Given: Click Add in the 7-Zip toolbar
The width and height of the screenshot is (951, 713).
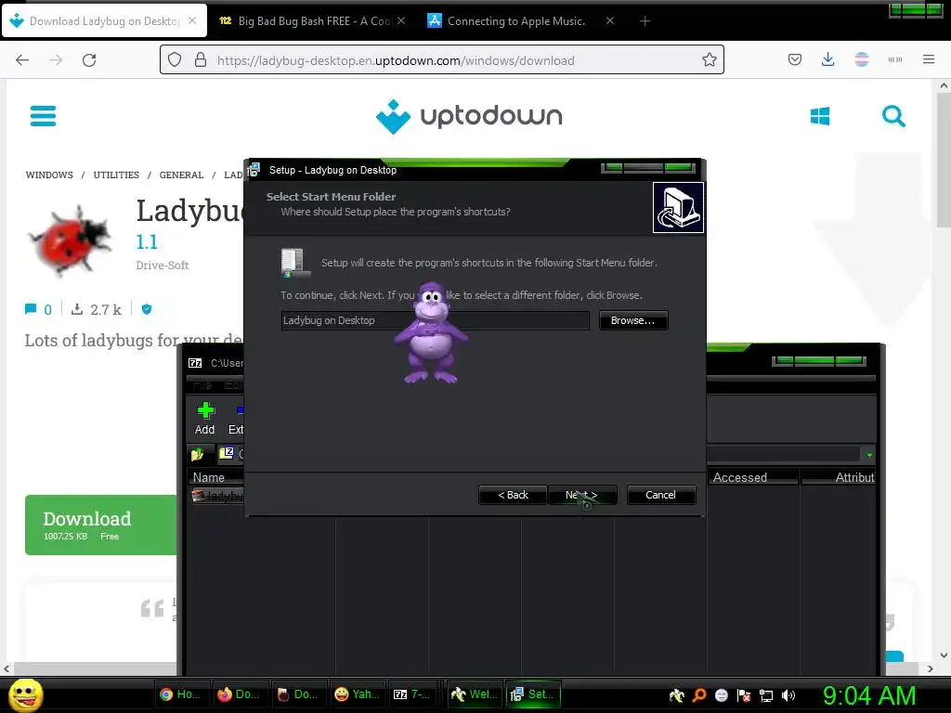Looking at the screenshot, I should click(x=205, y=419).
